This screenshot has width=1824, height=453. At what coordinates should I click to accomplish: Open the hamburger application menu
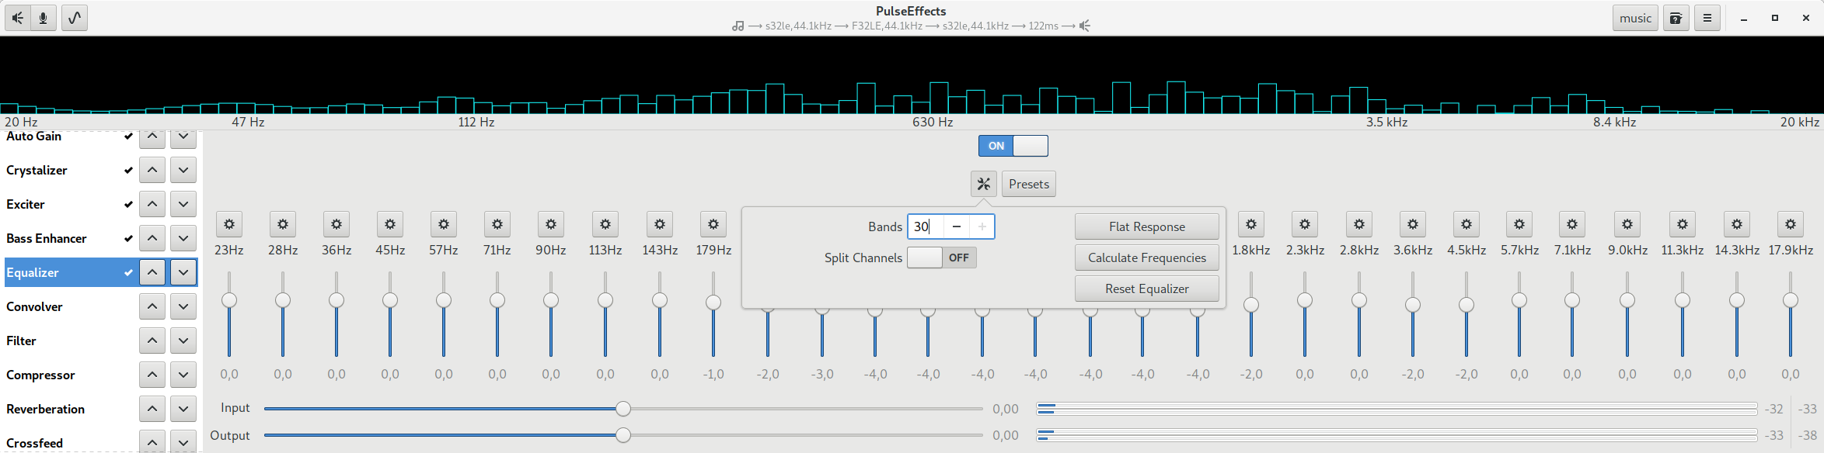[1707, 18]
